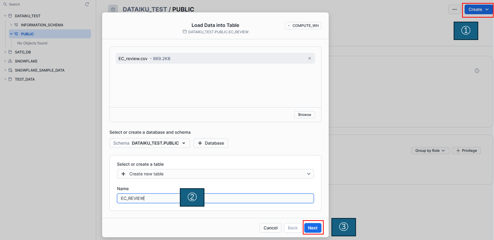Remove the EC_review.csv file with X
This screenshot has height=240, width=494.
(309, 58)
